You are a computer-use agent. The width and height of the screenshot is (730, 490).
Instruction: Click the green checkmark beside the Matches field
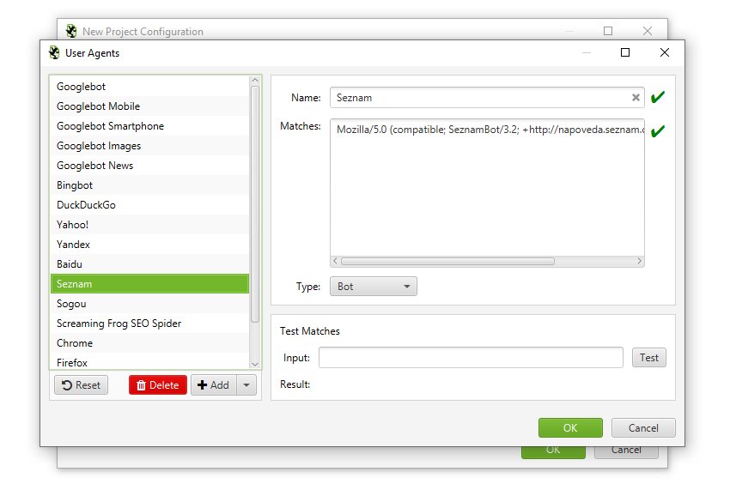point(657,130)
